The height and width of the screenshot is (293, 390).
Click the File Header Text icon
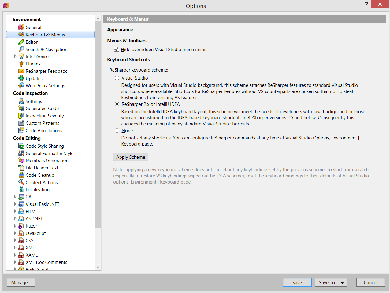[21, 168]
